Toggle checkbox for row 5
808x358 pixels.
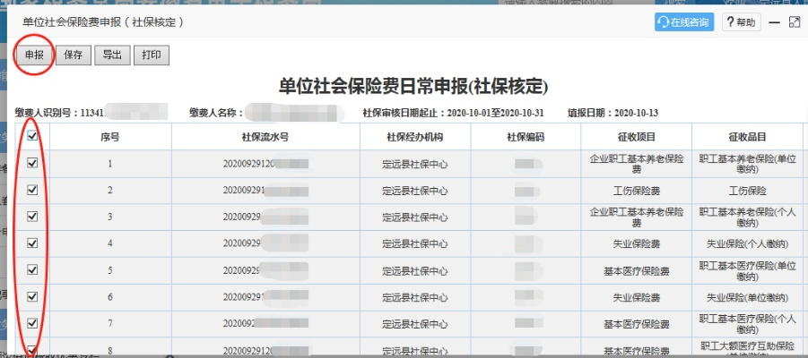point(32,269)
